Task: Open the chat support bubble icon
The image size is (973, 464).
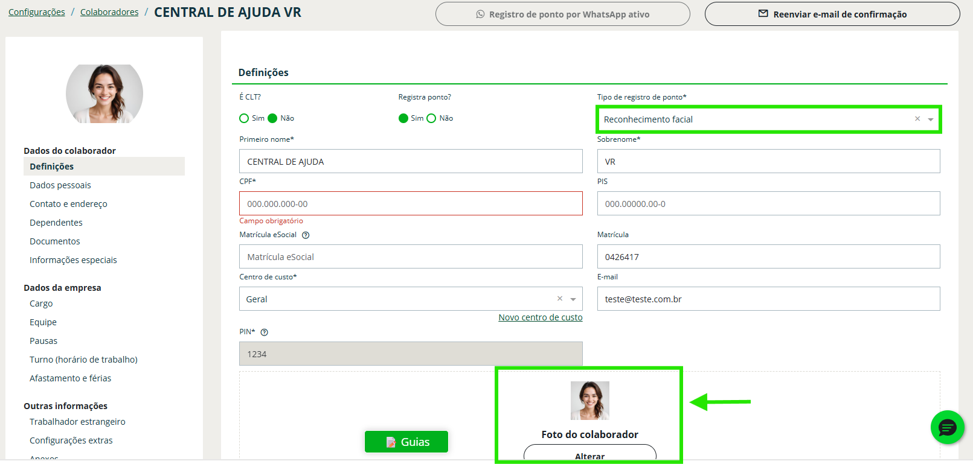Action: (x=947, y=427)
